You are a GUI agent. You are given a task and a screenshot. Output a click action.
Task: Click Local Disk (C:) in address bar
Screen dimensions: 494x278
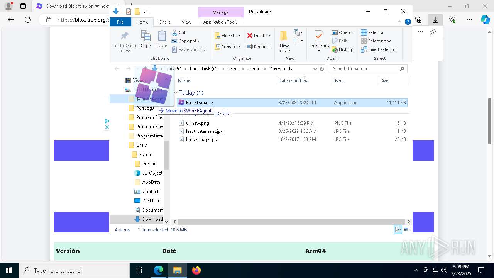coord(204,69)
